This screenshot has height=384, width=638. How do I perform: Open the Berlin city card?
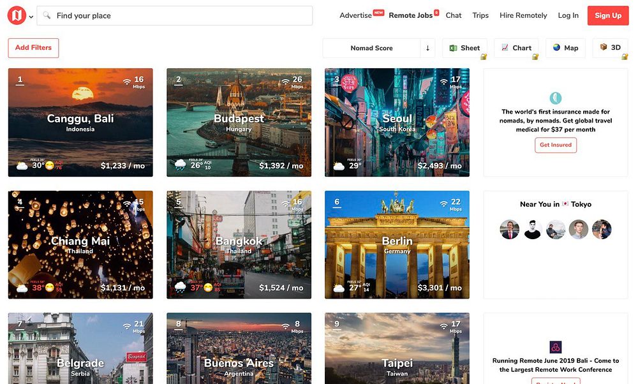coord(397,245)
